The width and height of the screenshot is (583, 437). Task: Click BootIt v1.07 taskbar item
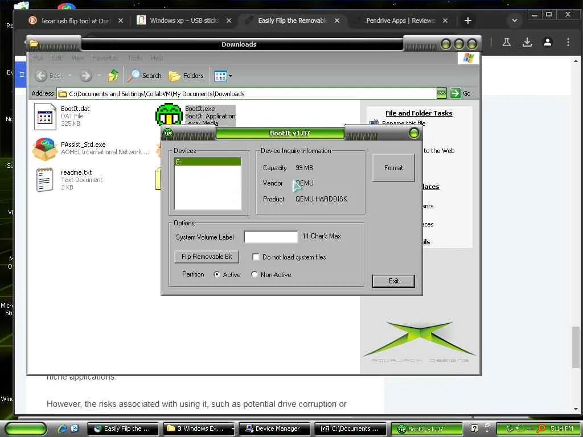click(x=426, y=429)
